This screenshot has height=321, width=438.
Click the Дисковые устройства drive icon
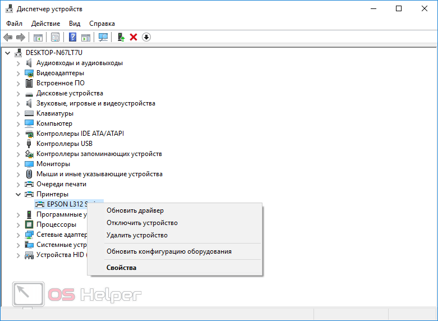tap(29, 94)
